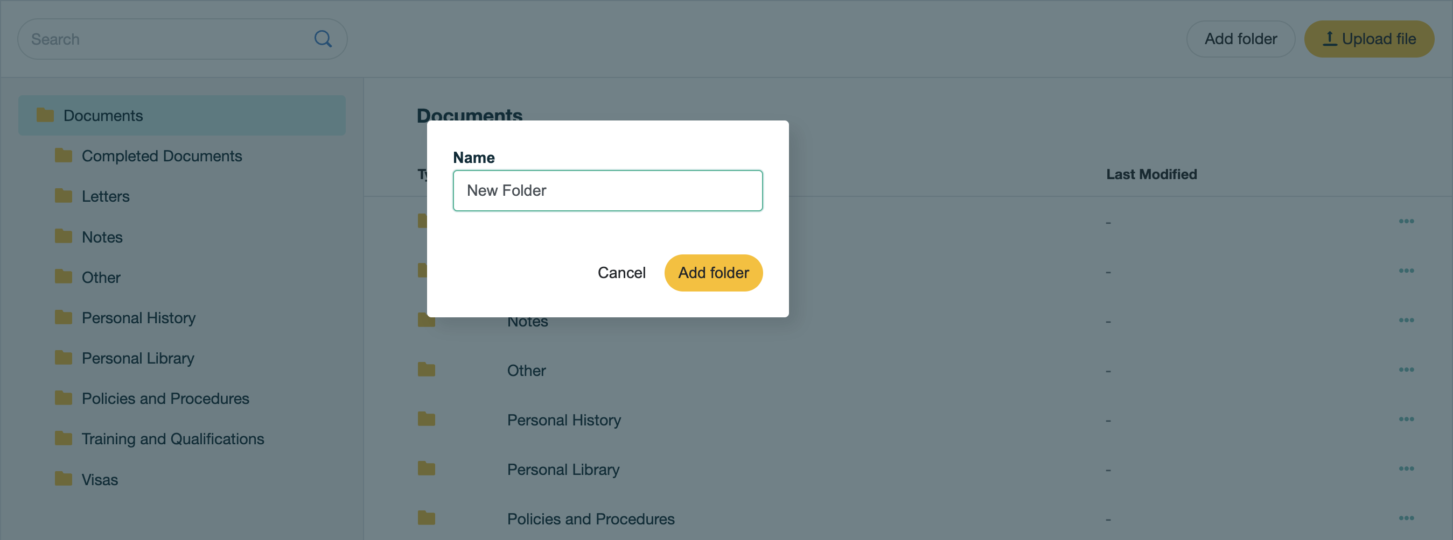Open Training and Qualifications in the sidebar
The height and width of the screenshot is (540, 1453).
click(x=172, y=439)
